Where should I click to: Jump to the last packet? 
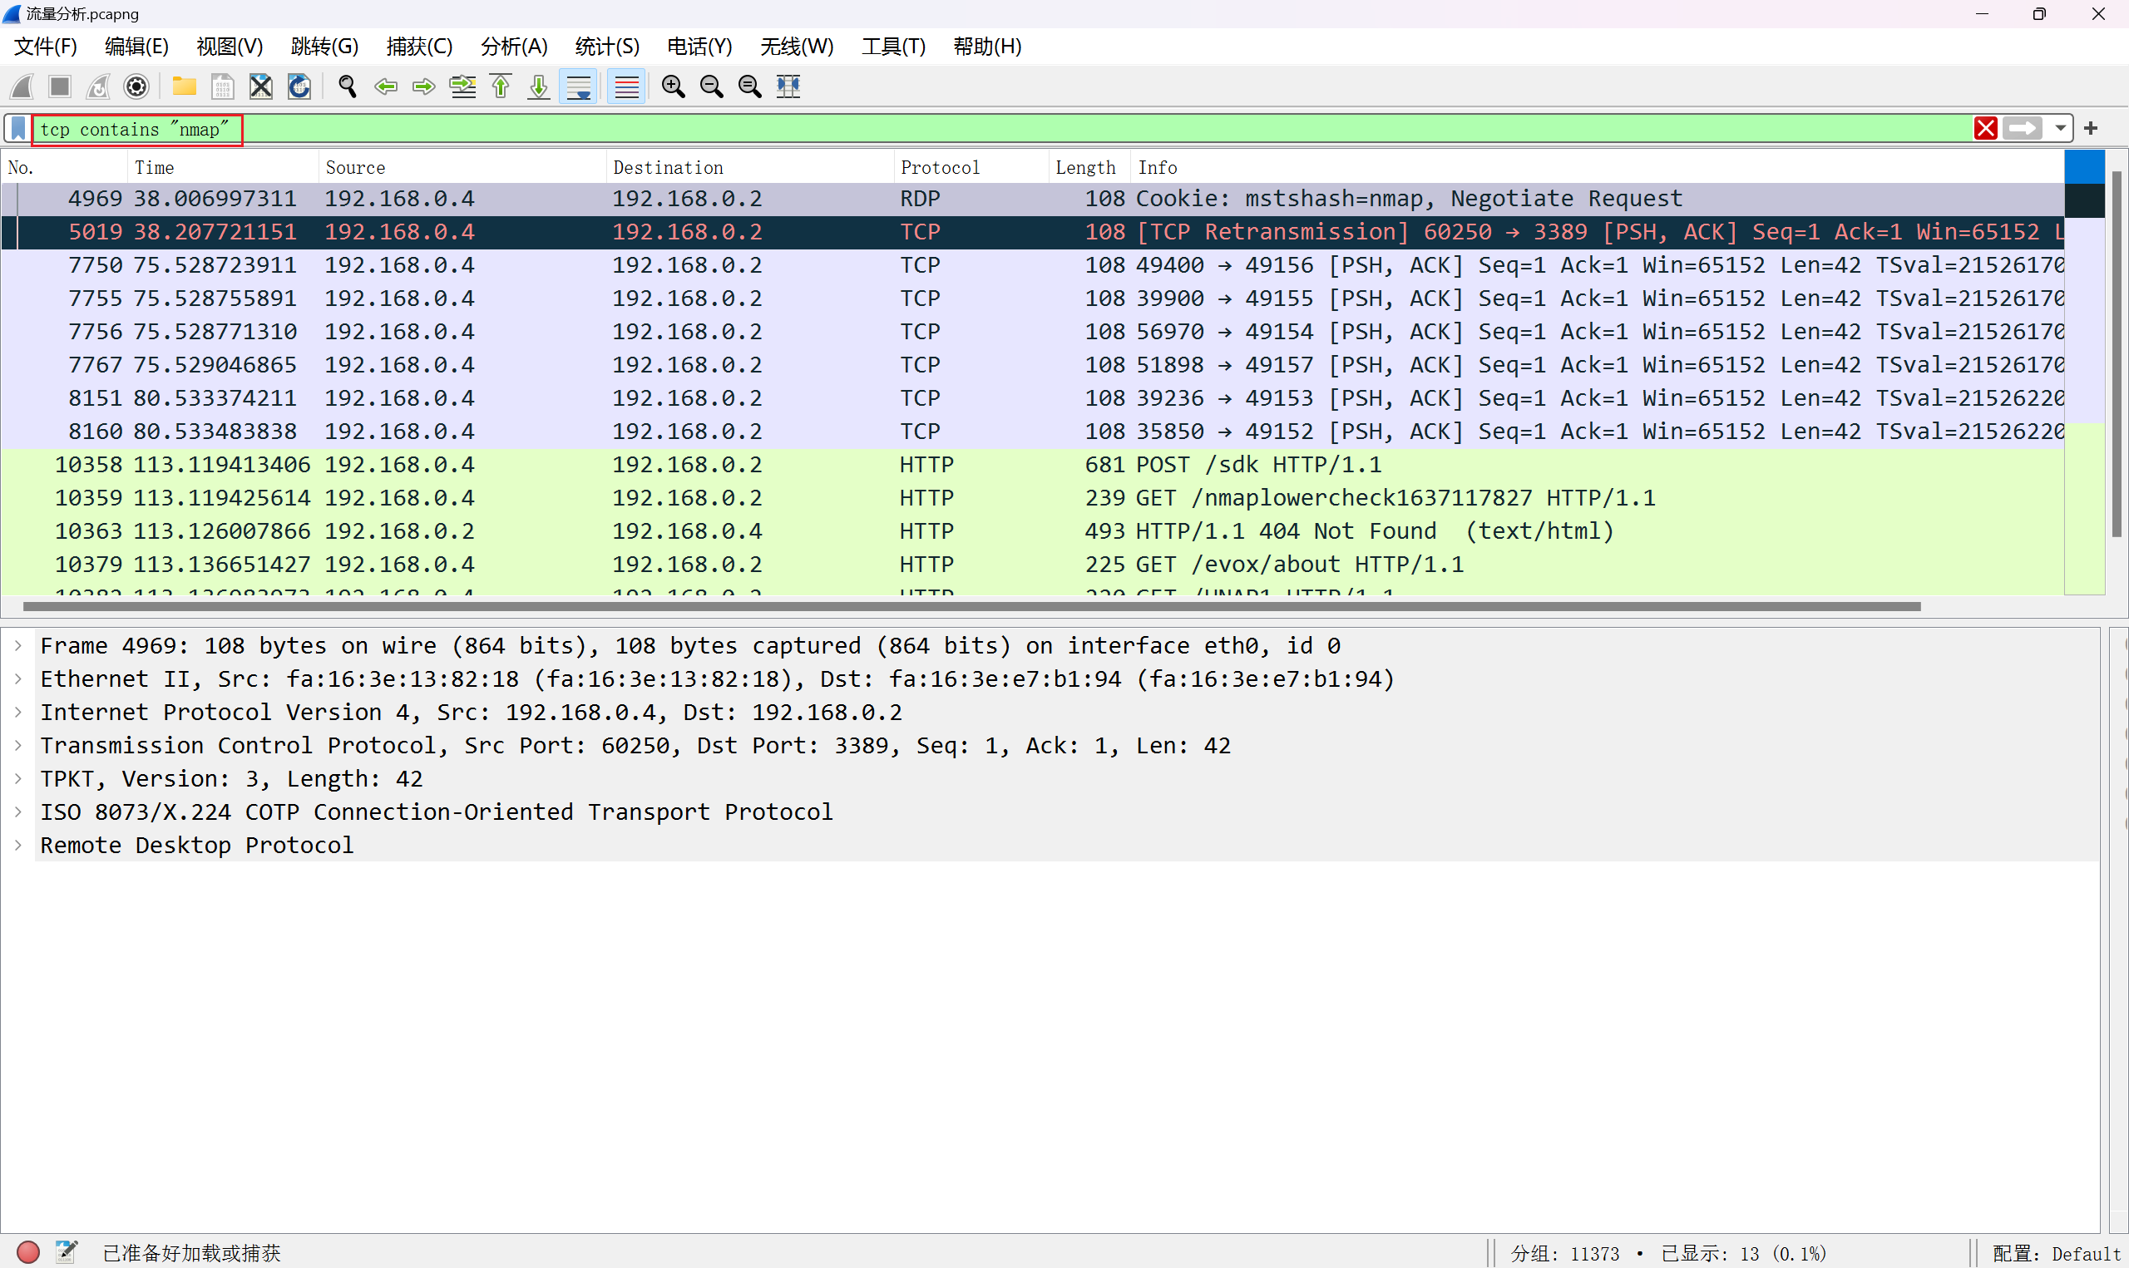pos(539,86)
